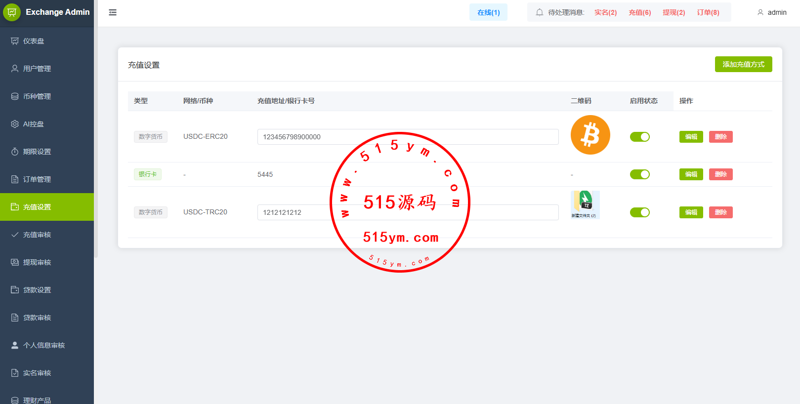Delete the USDC-TRC20 recharge method
800x404 pixels.
pyautogui.click(x=721, y=212)
